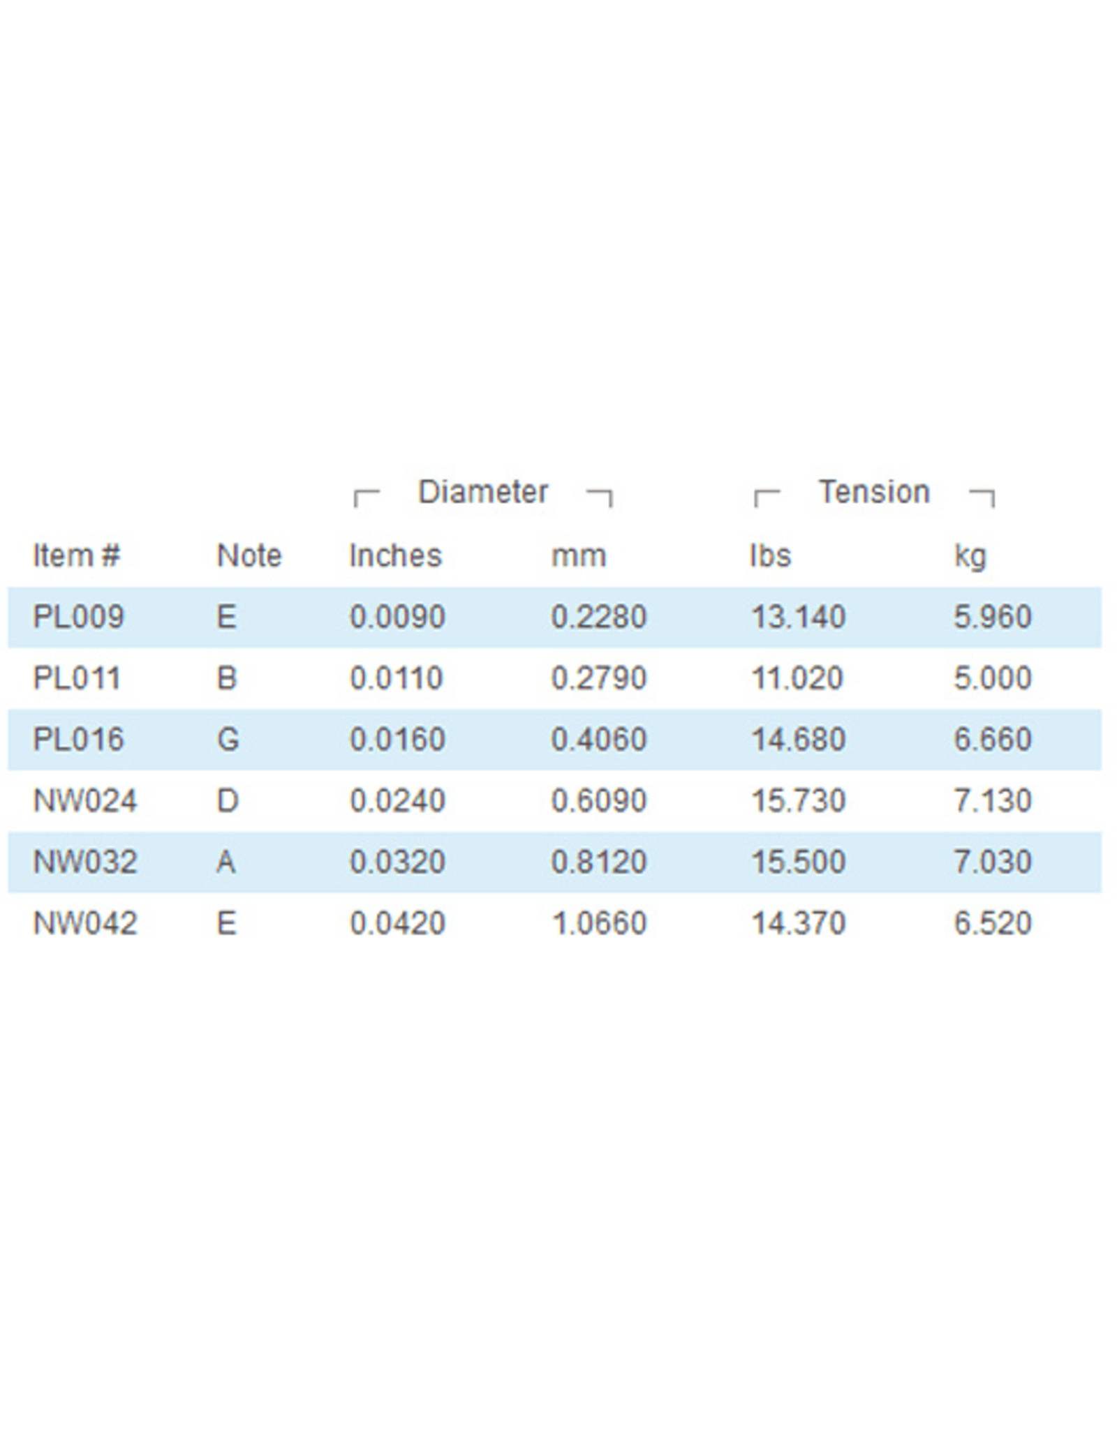Select item PL009 in the table
Image resolution: width=1117 pixels, height=1429 pixels.
(x=78, y=617)
